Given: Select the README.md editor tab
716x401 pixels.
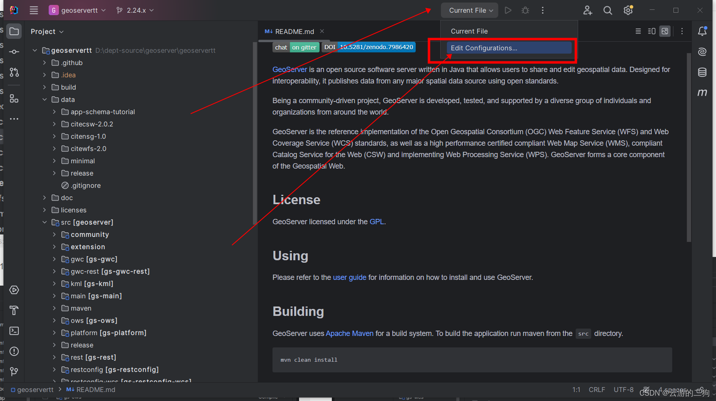Looking at the screenshot, I should 295,32.
